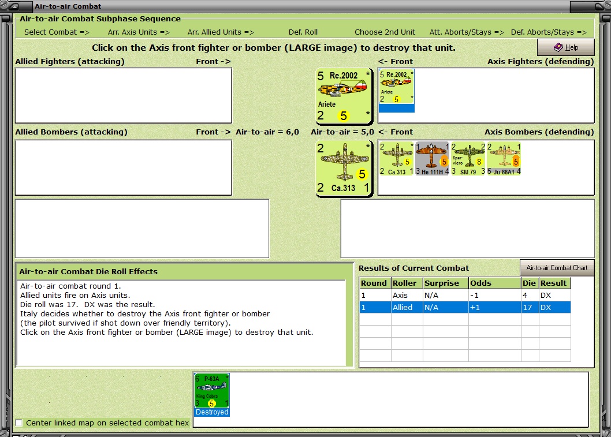Image resolution: width=611 pixels, height=437 pixels.
Task: Click the Round column header
Action: click(375, 283)
